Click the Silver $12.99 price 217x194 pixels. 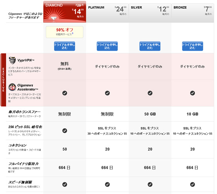[163, 9]
